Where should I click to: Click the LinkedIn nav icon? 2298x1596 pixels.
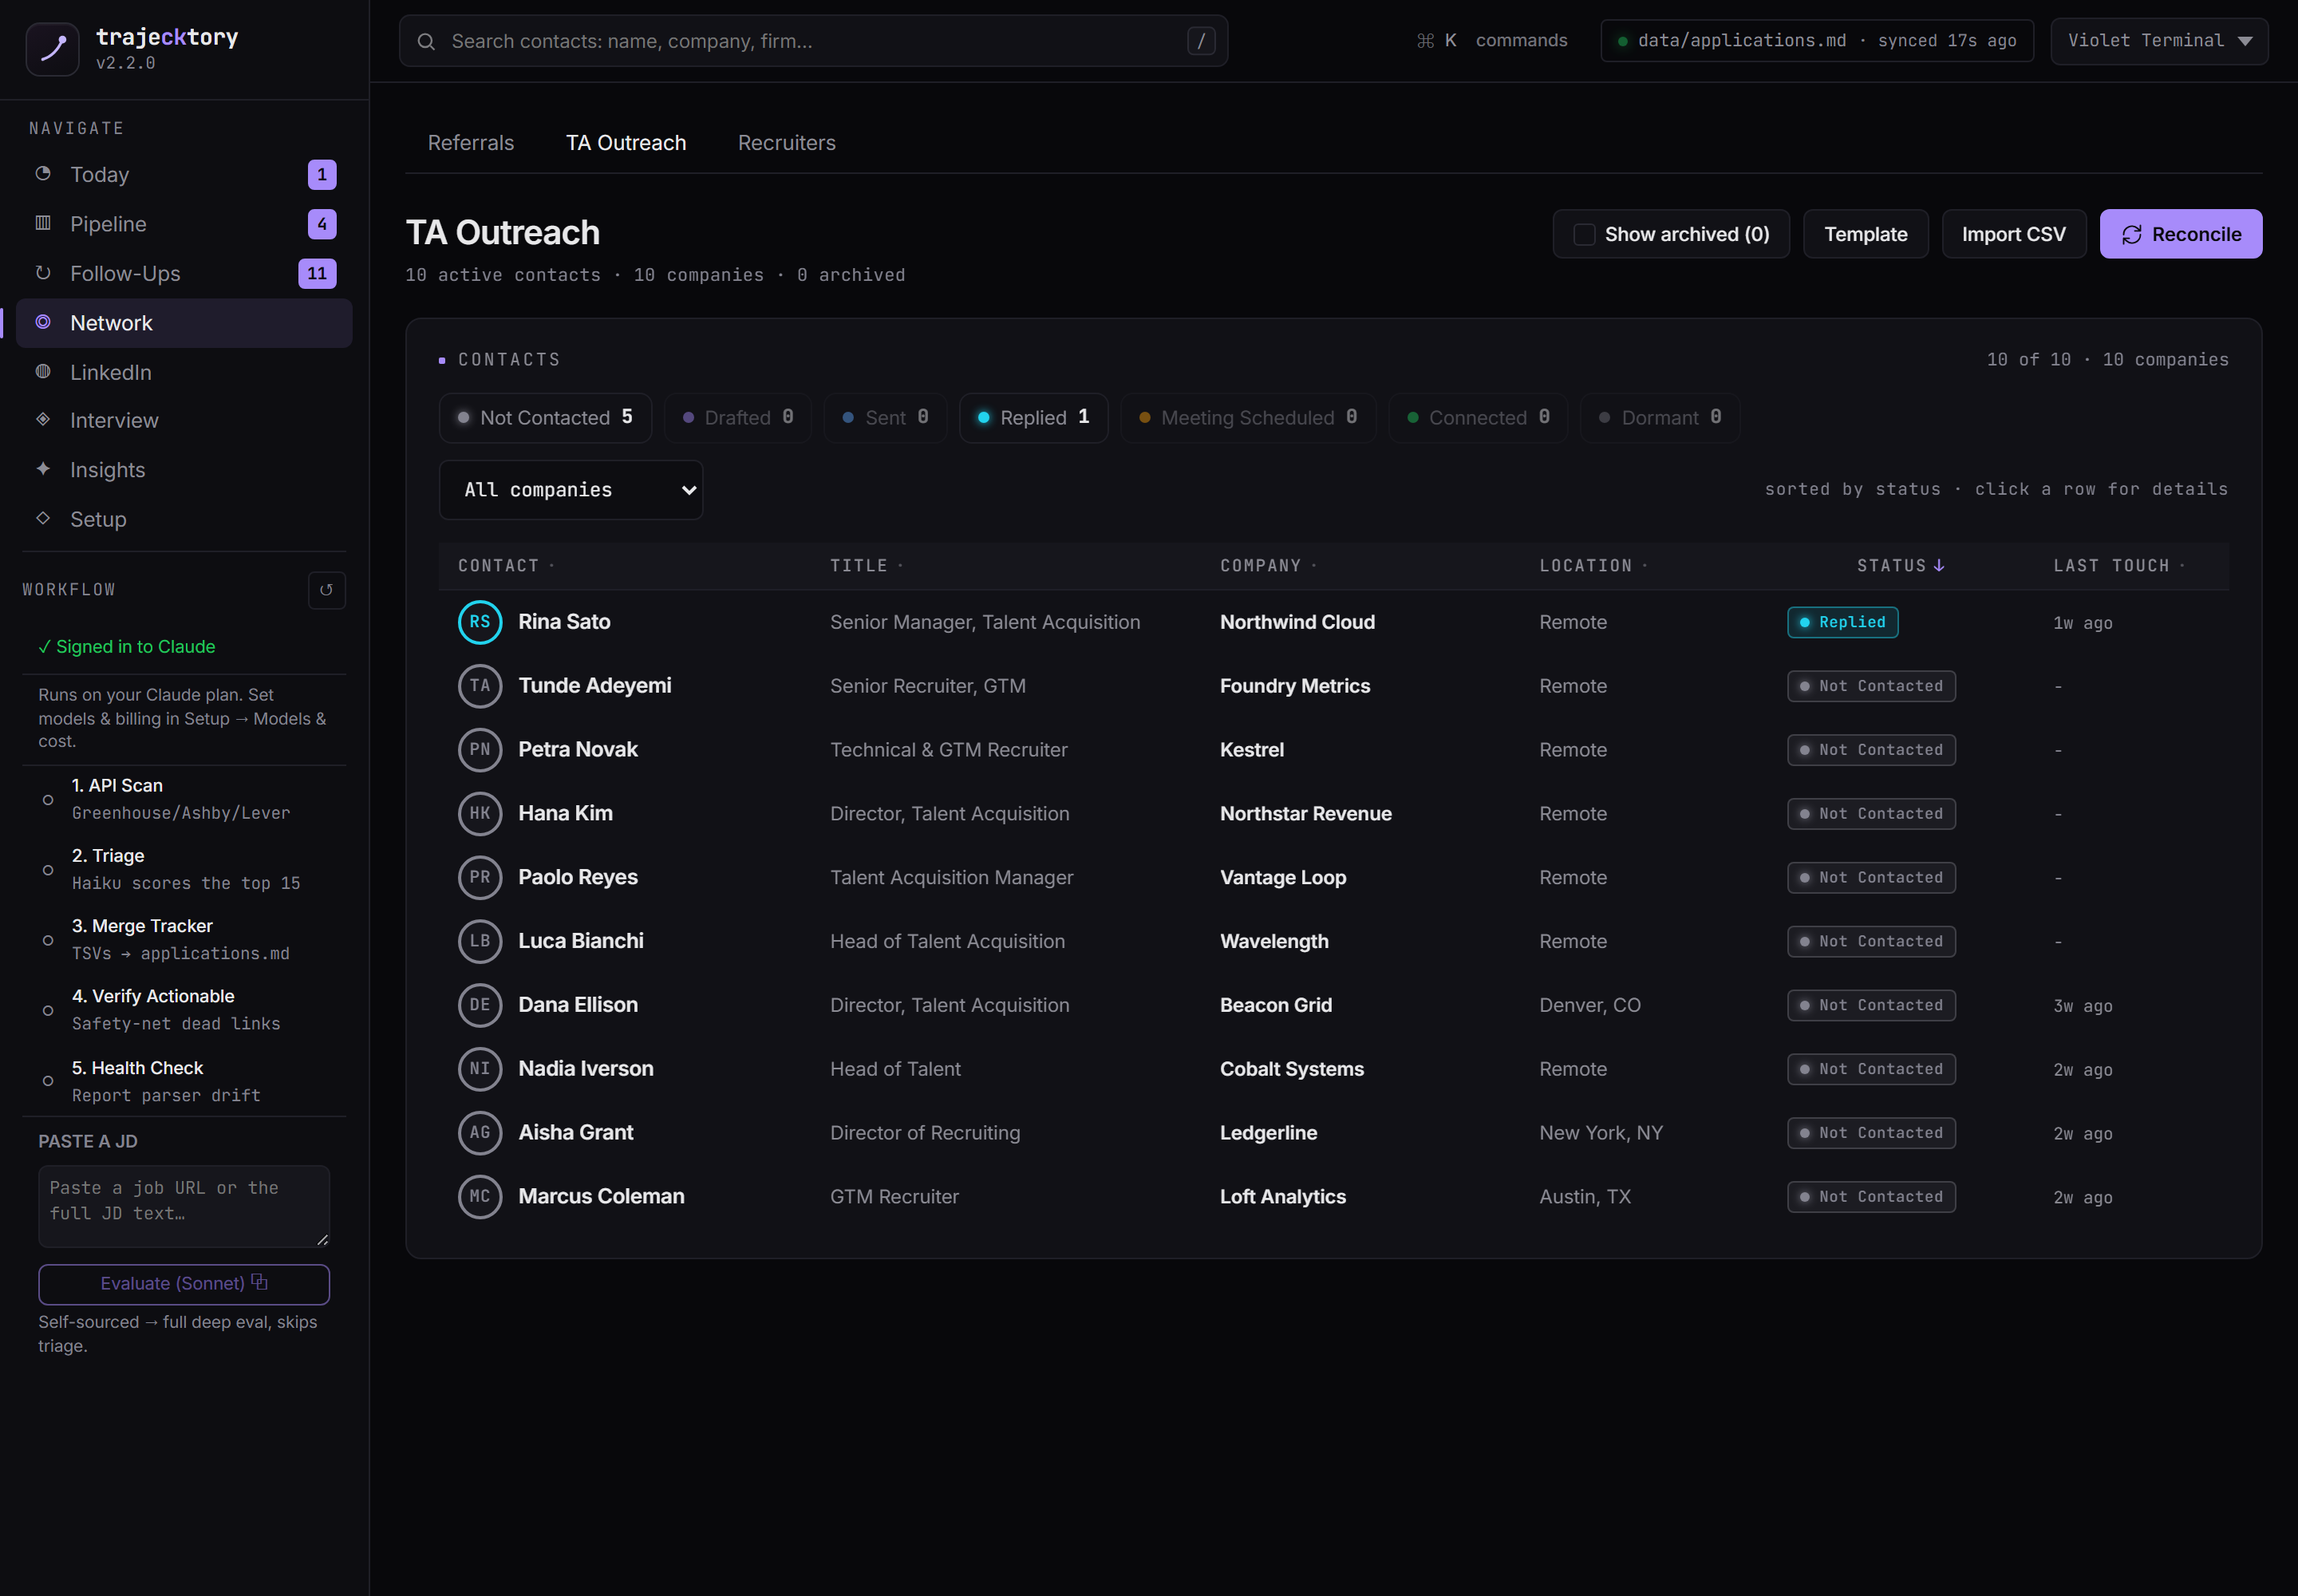click(x=43, y=371)
